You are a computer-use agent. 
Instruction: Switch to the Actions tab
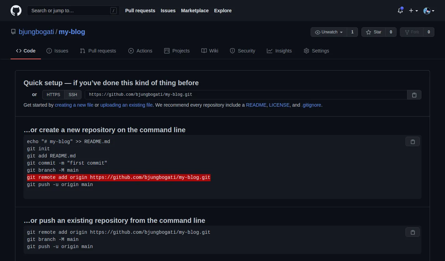pyautogui.click(x=140, y=51)
